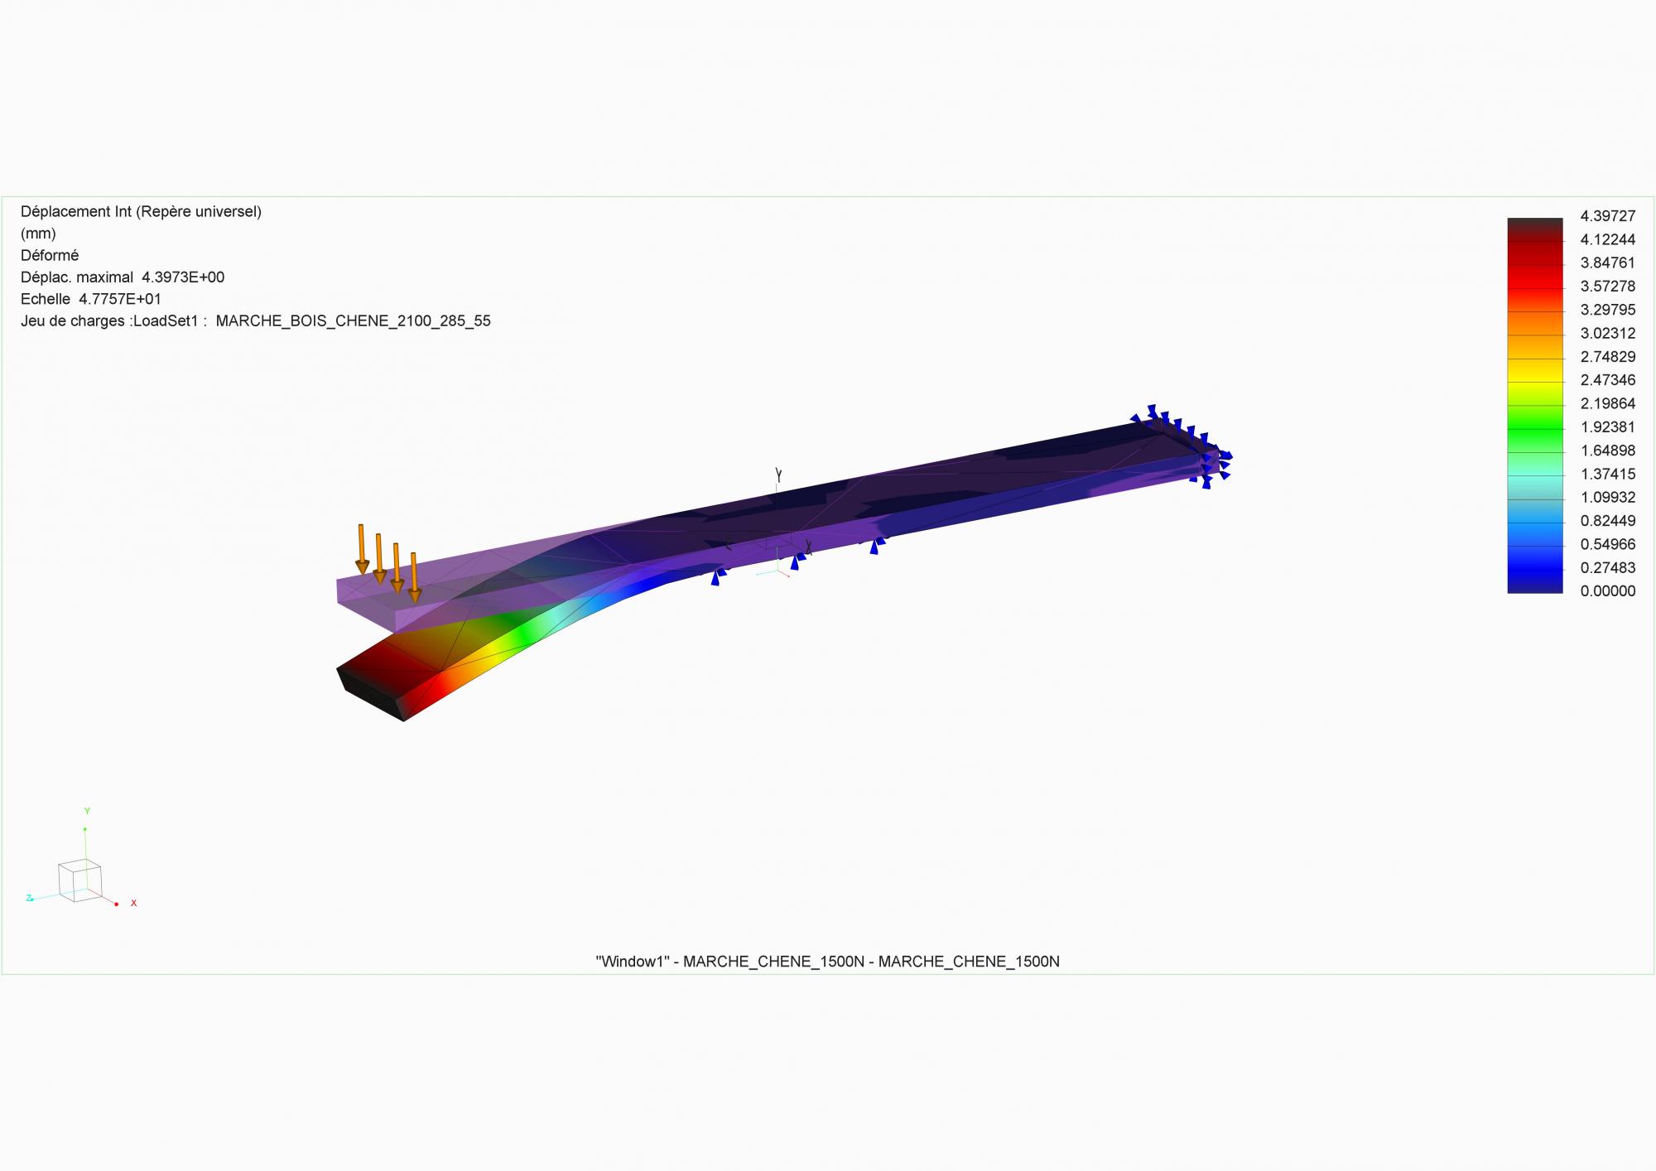Click the orientation cube in the corner triad
The image size is (1656, 1171).
[x=79, y=881]
